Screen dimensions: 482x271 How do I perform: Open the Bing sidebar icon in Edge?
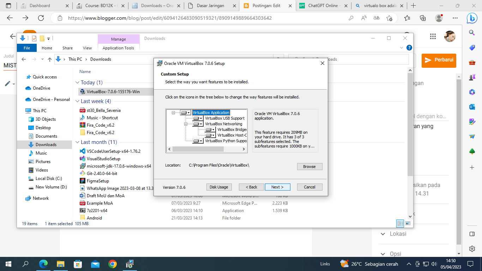pyautogui.click(x=472, y=18)
